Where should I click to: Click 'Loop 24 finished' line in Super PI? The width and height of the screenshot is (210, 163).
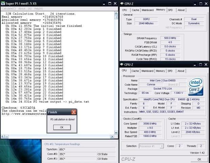34,98
